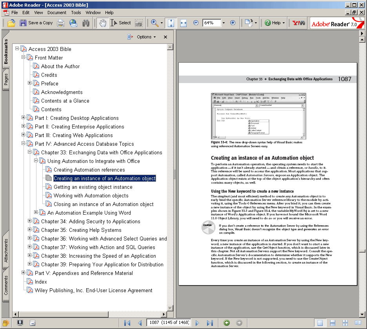Open the Comments side tab

6,285
